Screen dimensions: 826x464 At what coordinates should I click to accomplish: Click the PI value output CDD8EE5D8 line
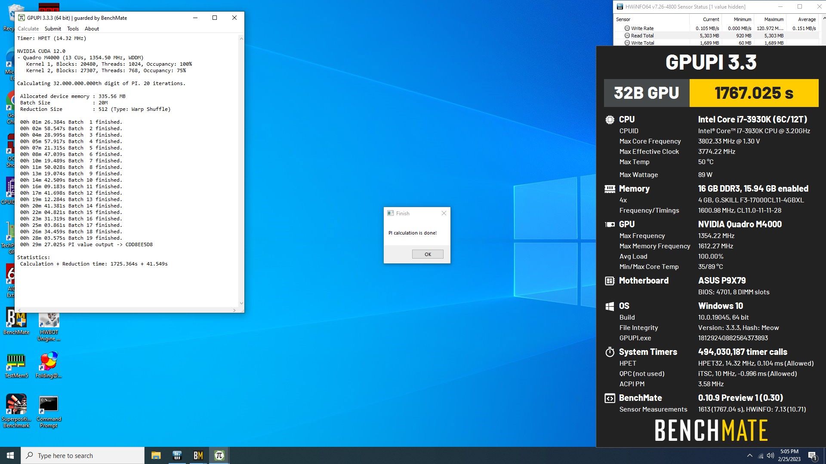point(86,244)
